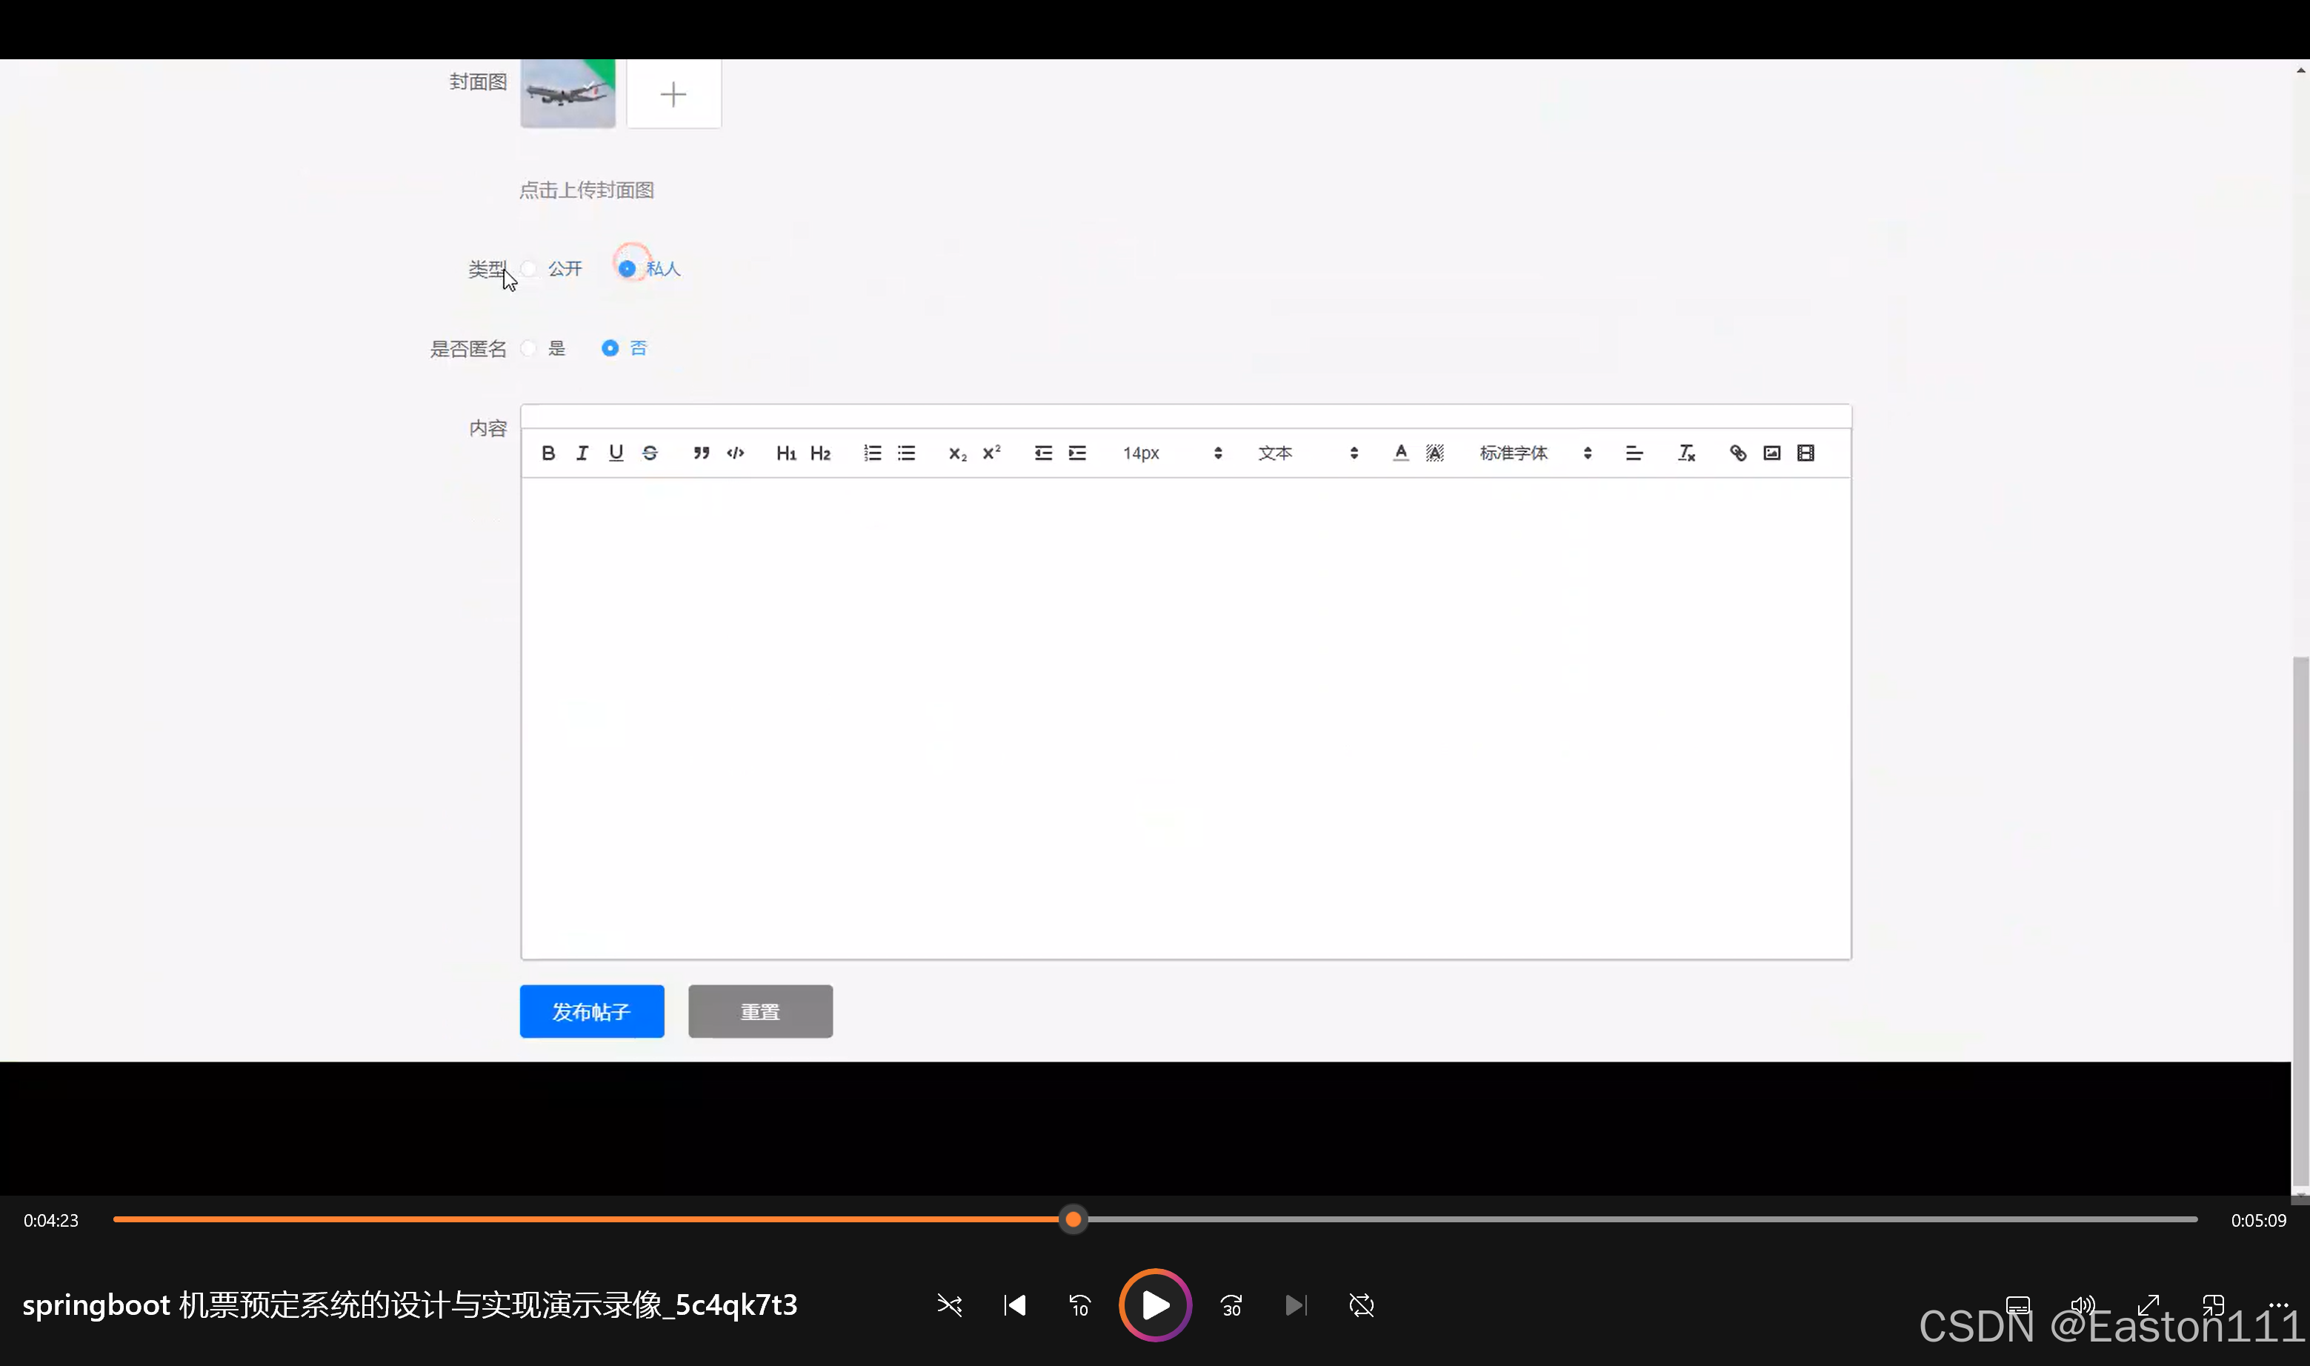This screenshot has width=2310, height=1366.
Task: Go to the next track
Action: coord(1296,1305)
